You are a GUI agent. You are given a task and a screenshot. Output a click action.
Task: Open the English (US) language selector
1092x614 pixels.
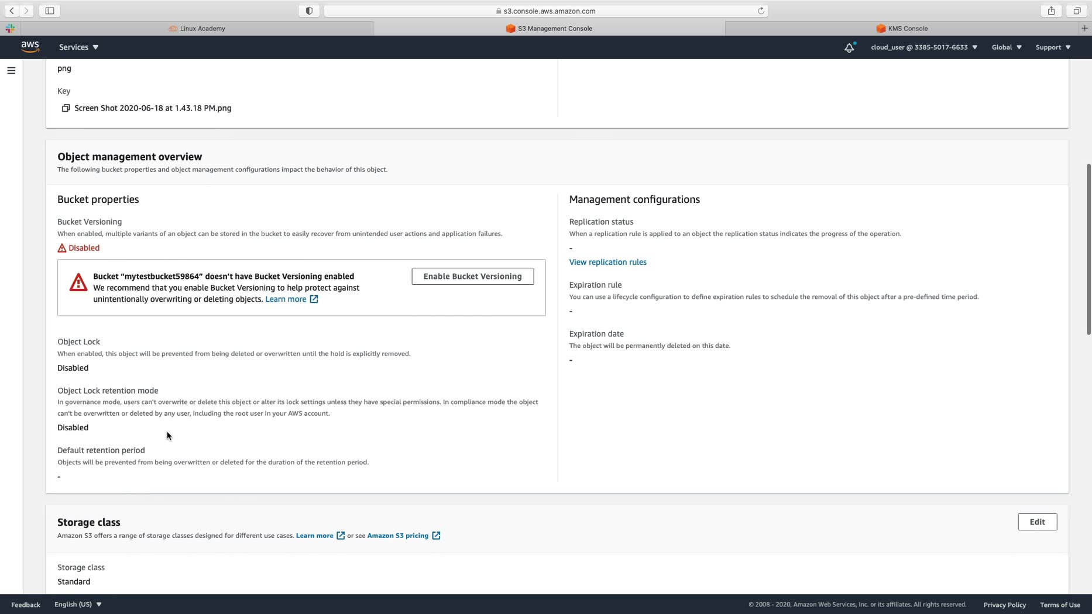[x=78, y=604]
